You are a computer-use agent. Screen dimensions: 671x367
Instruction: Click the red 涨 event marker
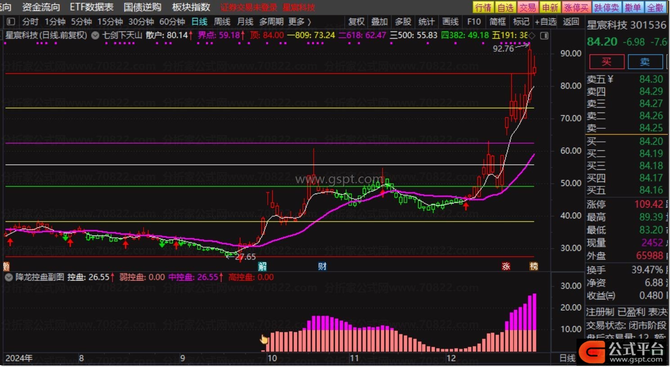click(x=506, y=266)
